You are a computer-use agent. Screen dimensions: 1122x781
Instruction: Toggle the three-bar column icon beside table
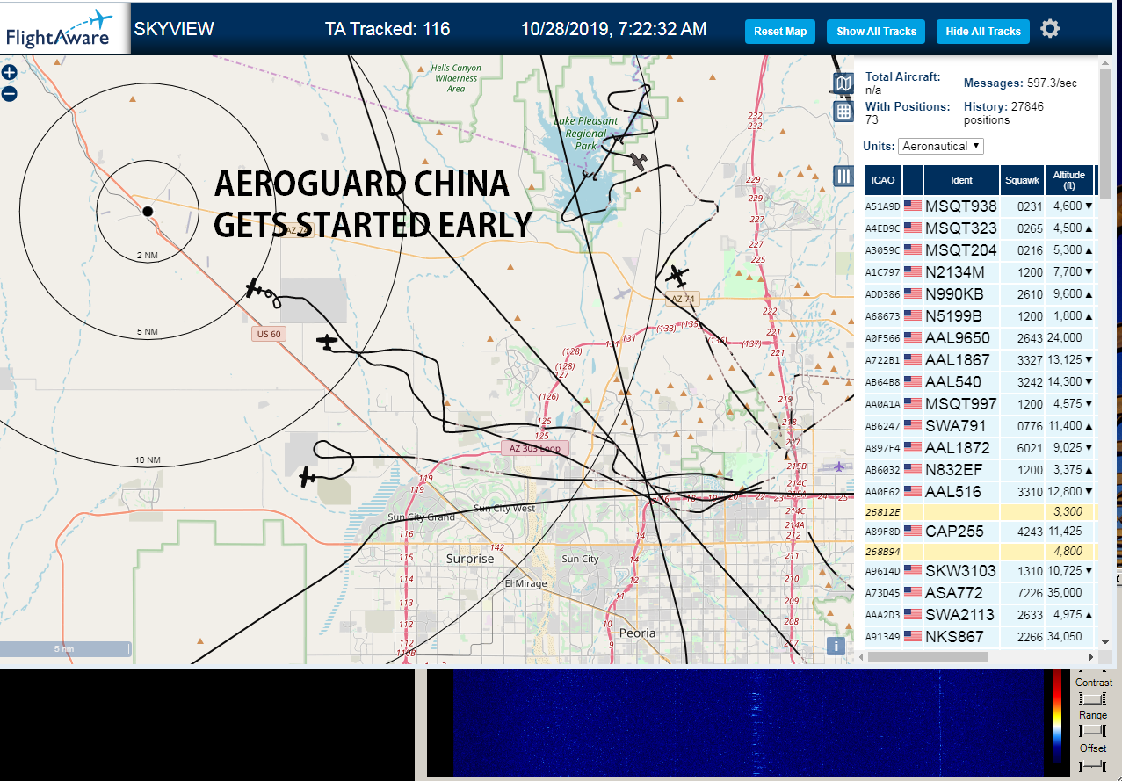point(843,176)
